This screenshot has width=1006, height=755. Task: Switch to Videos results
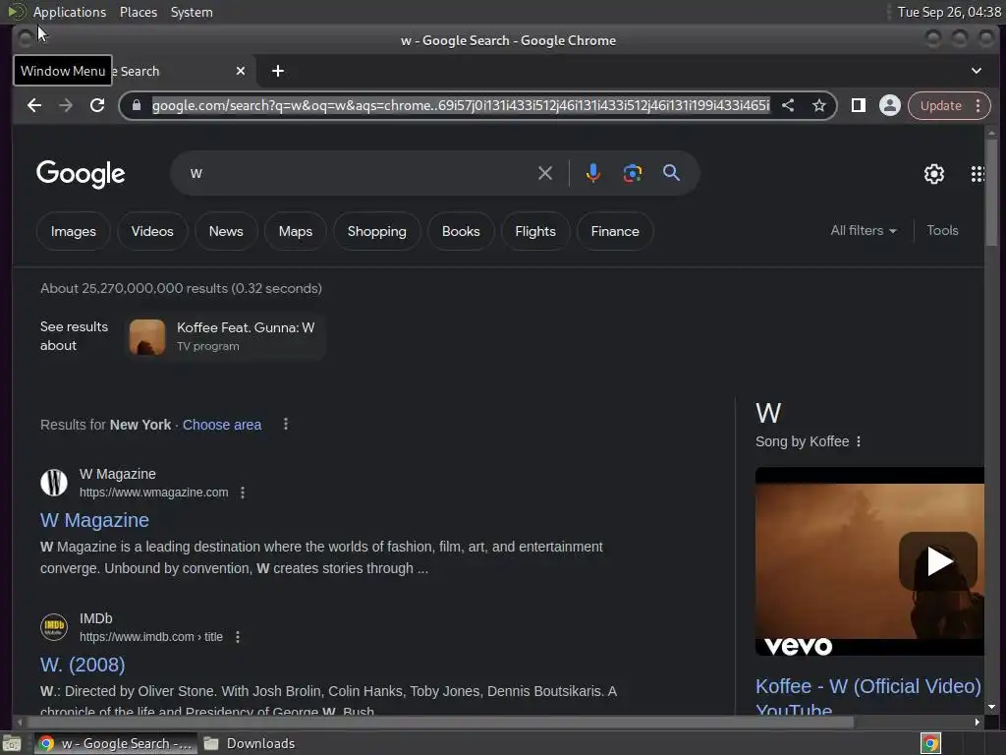[152, 231]
